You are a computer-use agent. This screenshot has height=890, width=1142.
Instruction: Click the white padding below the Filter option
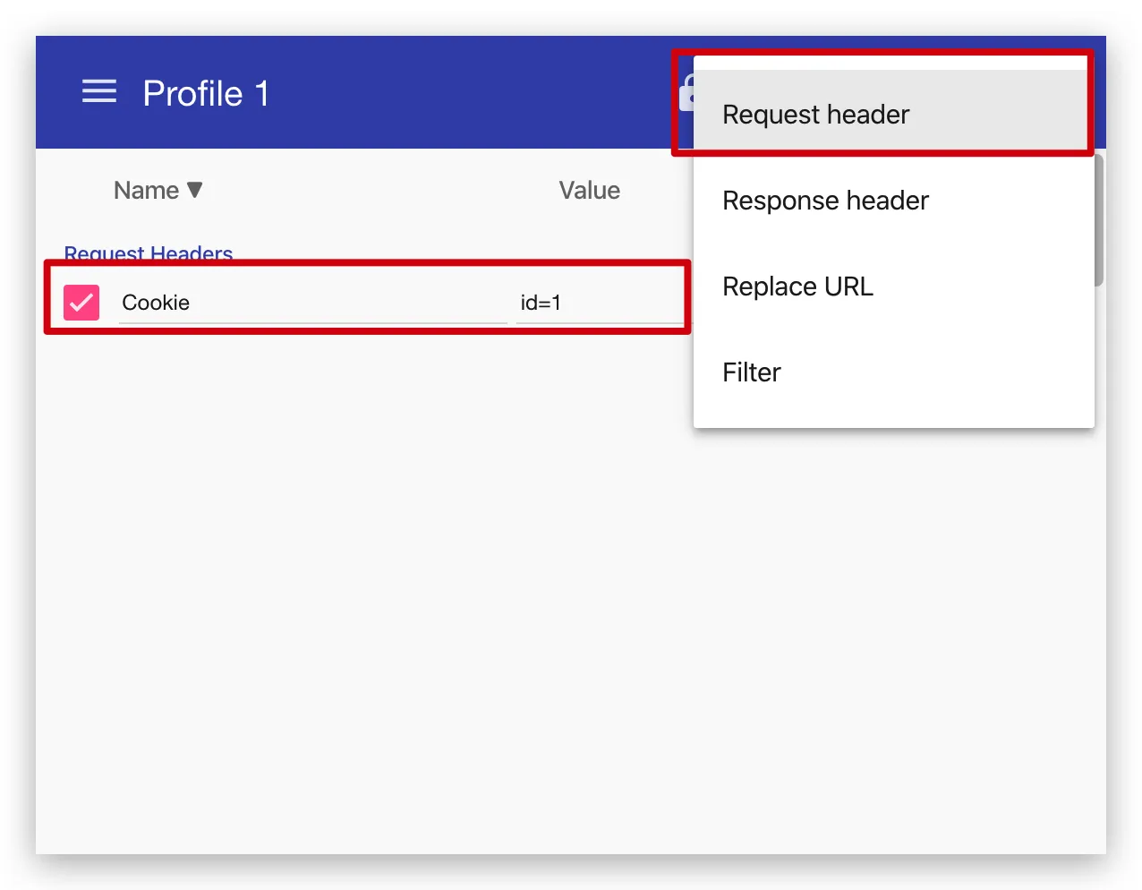(x=891, y=415)
